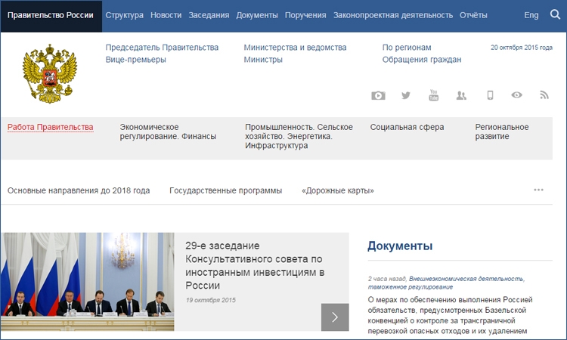This screenshot has width=567, height=340.
Task: Open Министерства и ведомства link
Action: [295, 48]
